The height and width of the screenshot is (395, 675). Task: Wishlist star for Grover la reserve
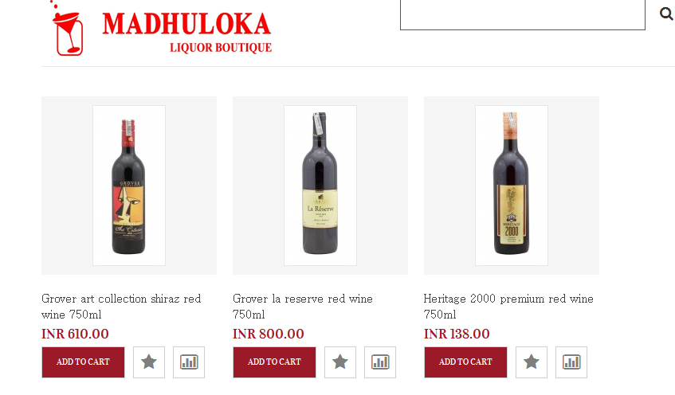coord(340,362)
